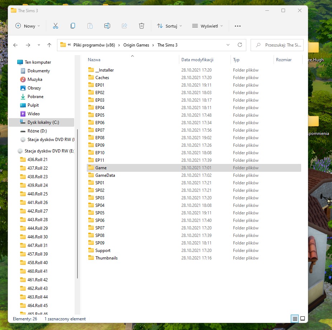Open Muzyka in the sidebar
Screen dimensions: 332x330
[x=31, y=79]
